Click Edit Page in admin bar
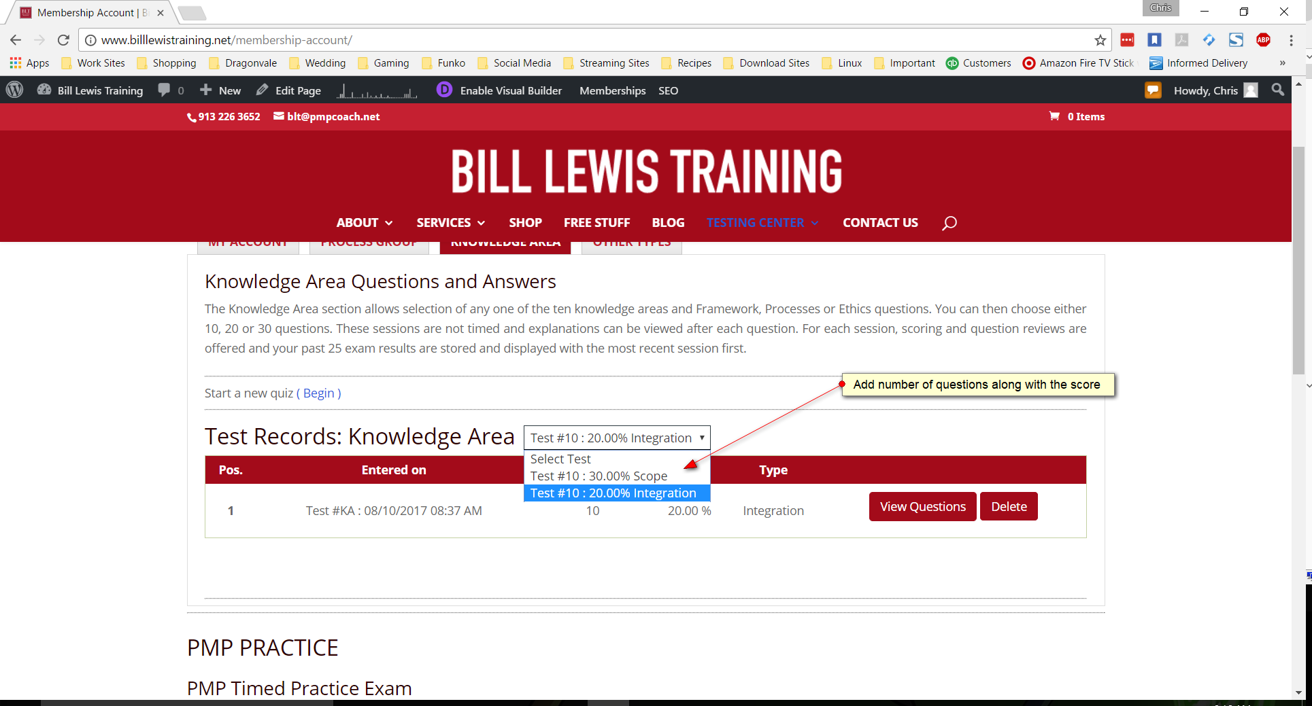Screen dimensions: 1312x706 (289, 90)
